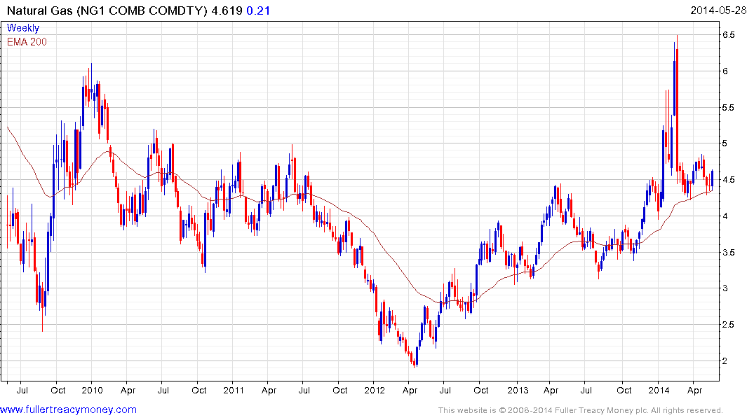This screenshot has width=754, height=420.
Task: Select the Weekly interval label
Action: tap(23, 28)
